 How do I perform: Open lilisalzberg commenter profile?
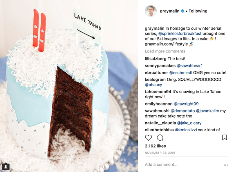pos(155,59)
